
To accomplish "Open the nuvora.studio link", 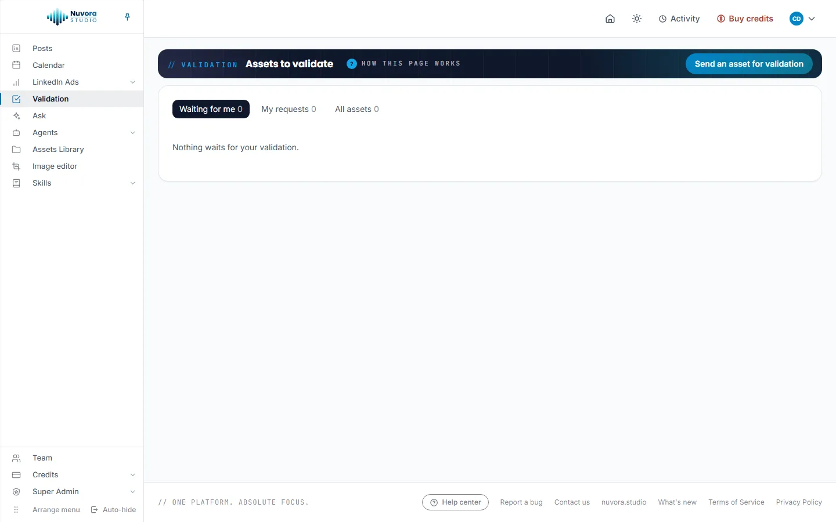I will (x=624, y=502).
